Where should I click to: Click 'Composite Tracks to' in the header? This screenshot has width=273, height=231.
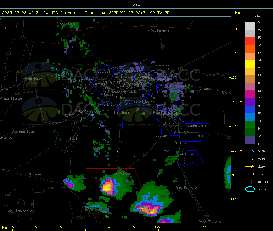click(x=83, y=13)
